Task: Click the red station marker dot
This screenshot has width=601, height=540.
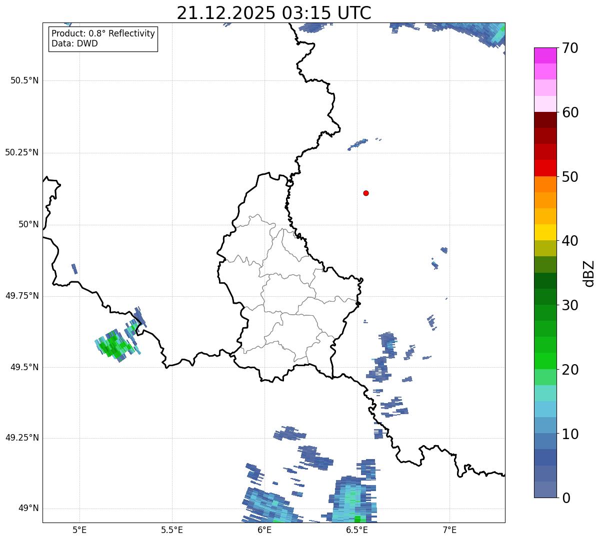Action: click(x=366, y=193)
